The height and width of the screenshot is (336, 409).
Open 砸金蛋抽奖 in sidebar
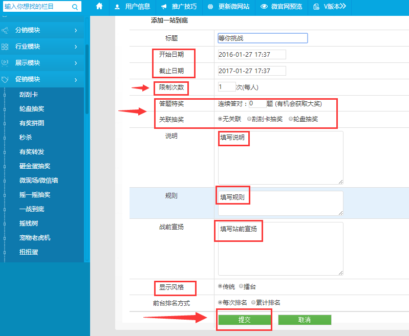pyautogui.click(x=35, y=166)
